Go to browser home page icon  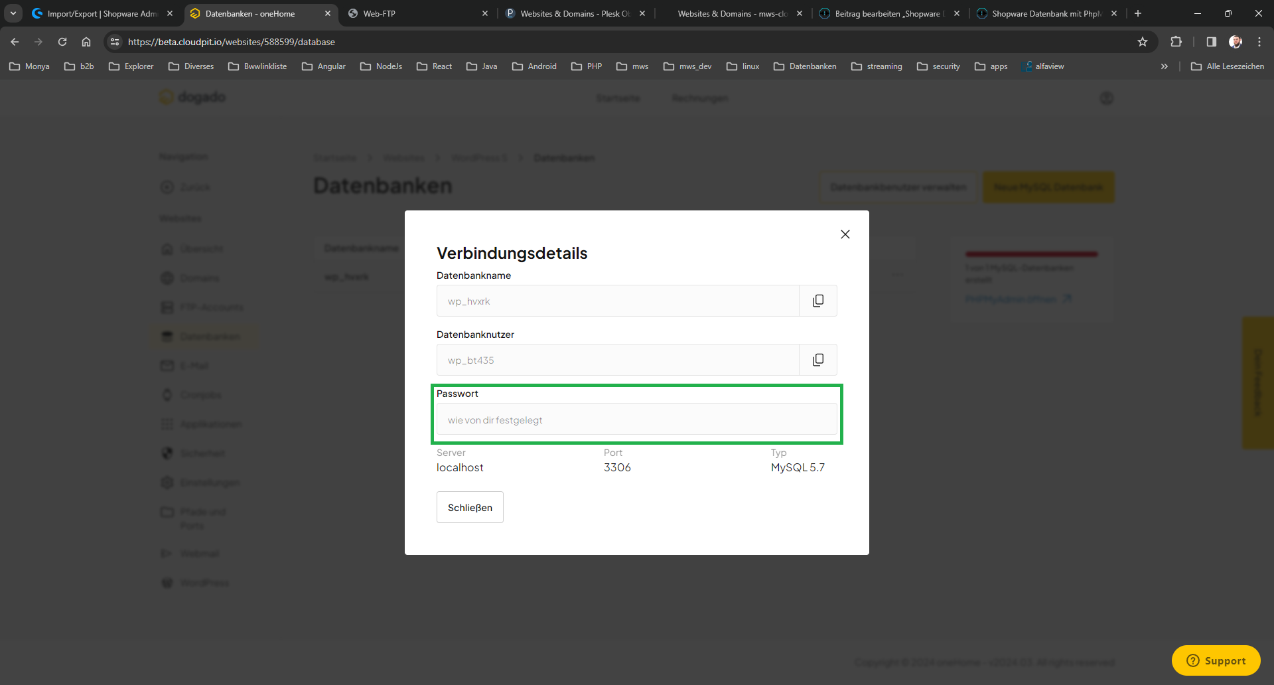coord(86,42)
